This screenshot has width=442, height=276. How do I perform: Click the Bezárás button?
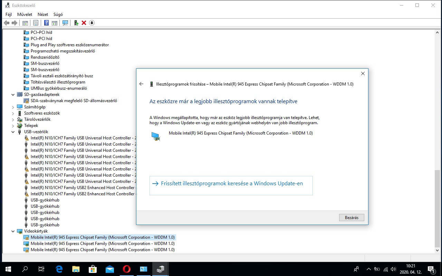point(352,218)
